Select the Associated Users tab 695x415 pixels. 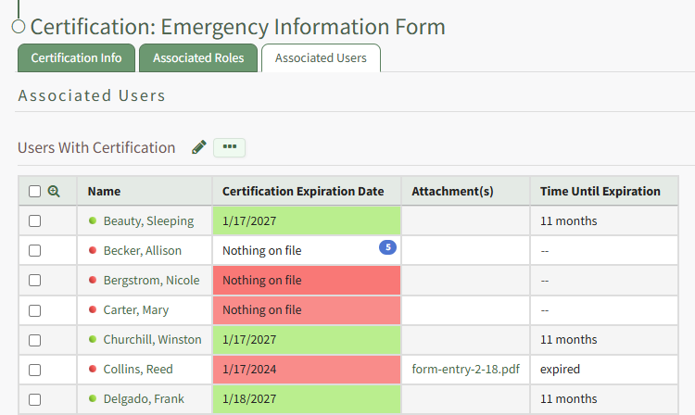[x=321, y=57]
